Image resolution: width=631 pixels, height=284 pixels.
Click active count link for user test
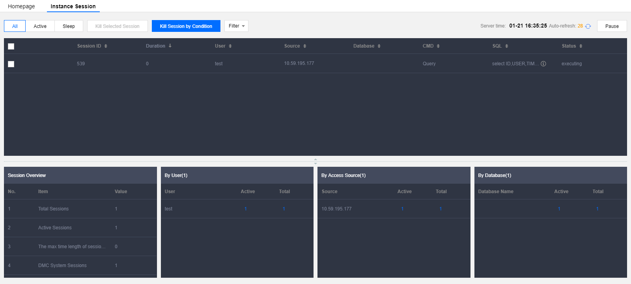(x=245, y=209)
